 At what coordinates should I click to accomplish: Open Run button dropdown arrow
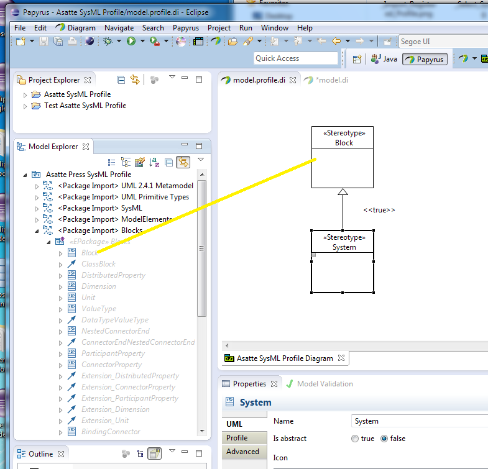[142, 41]
